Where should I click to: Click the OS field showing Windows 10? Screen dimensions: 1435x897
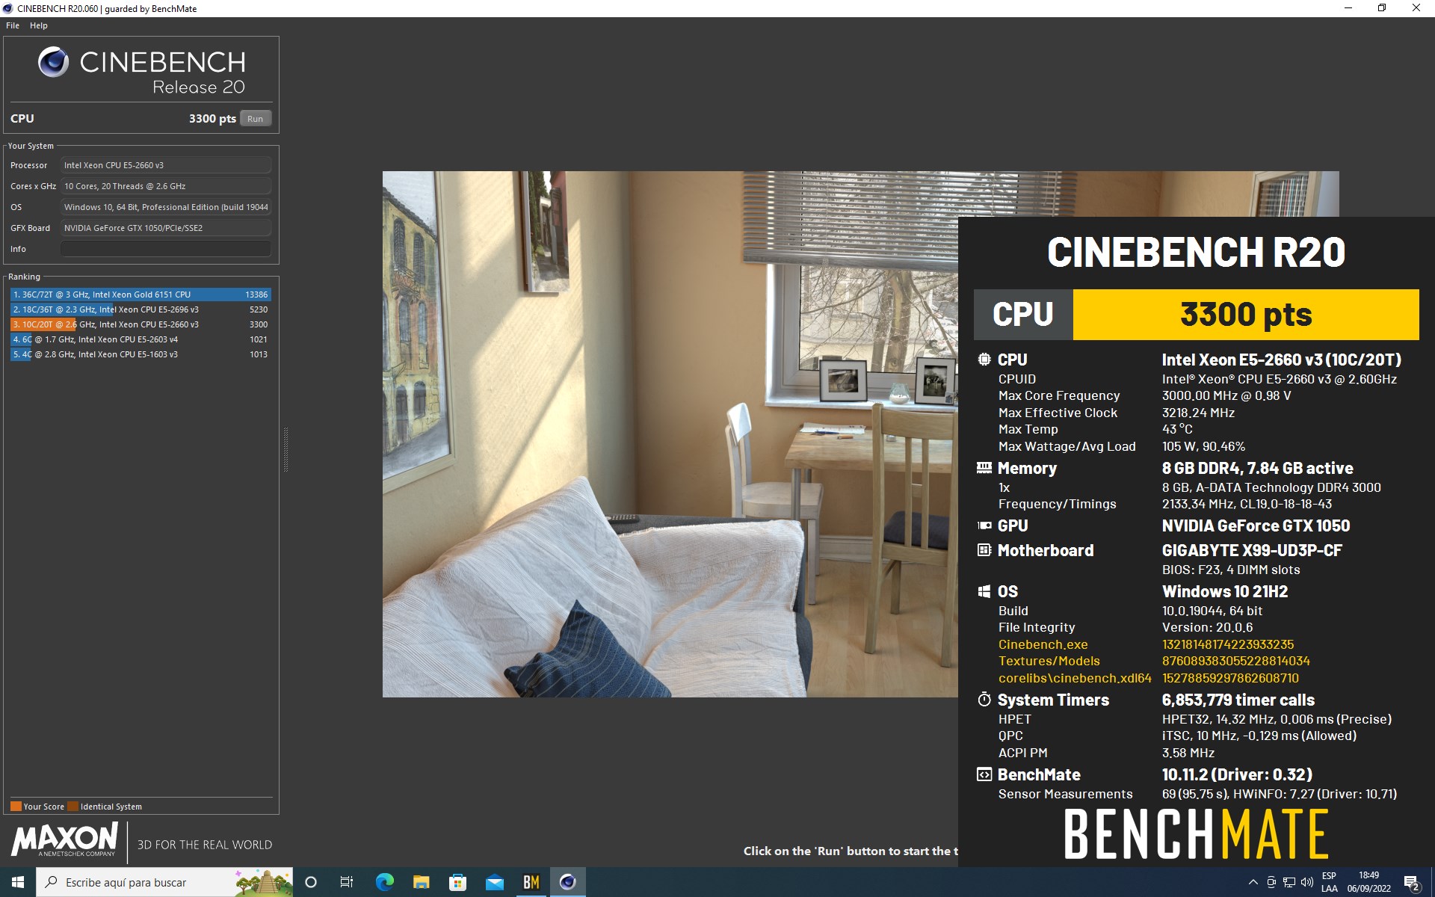pos(166,207)
